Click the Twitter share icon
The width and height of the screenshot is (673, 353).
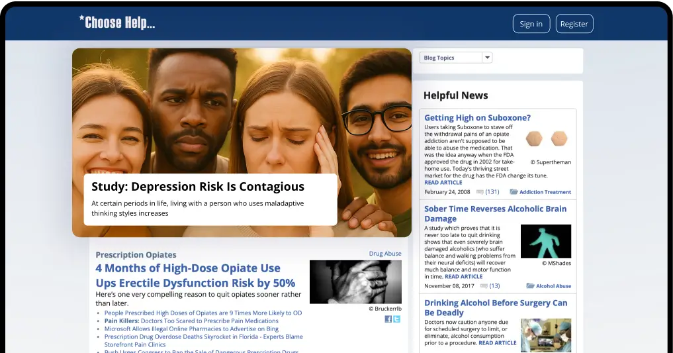pos(397,319)
